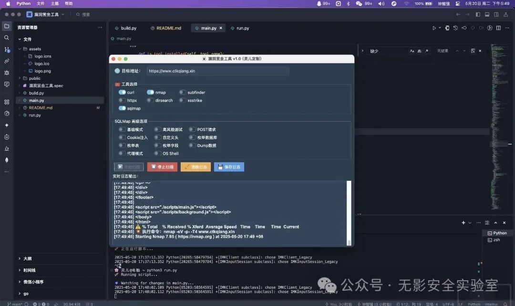The height and width of the screenshot is (306, 515).
Task: Click the orange 清除日志 button
Action: (x=196, y=167)
